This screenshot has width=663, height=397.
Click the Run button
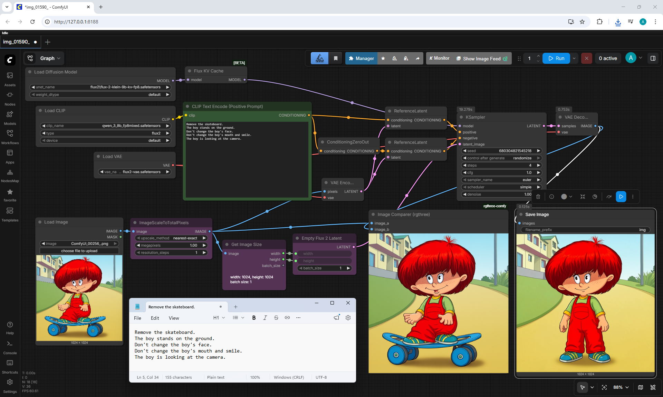pos(556,58)
